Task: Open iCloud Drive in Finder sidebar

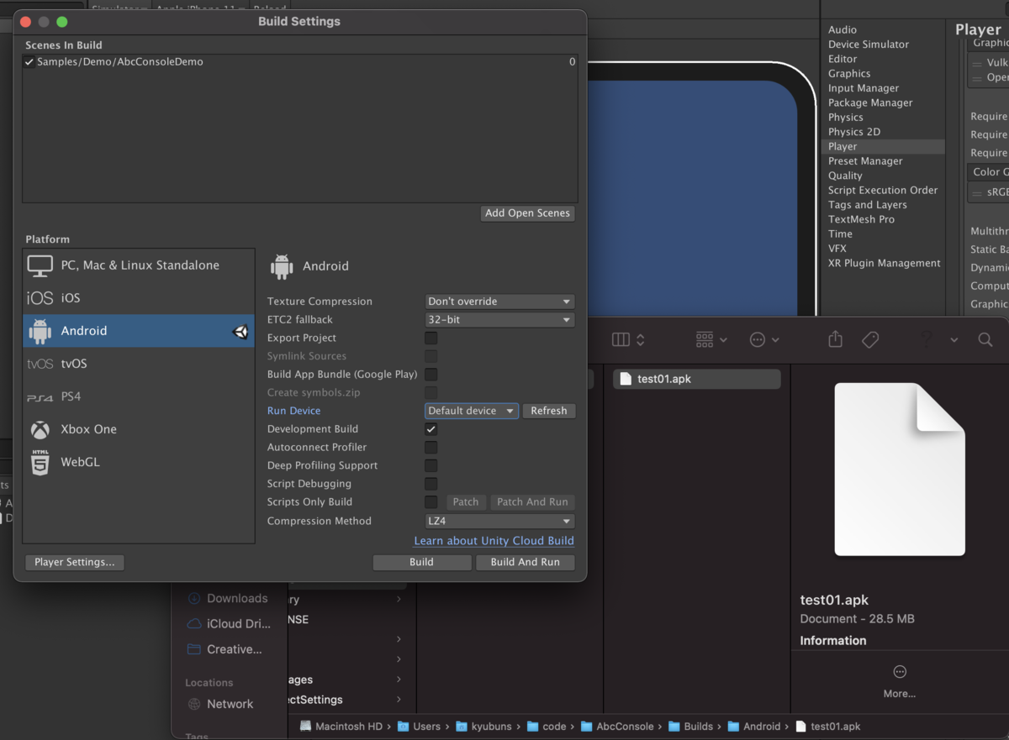Action: point(229,623)
